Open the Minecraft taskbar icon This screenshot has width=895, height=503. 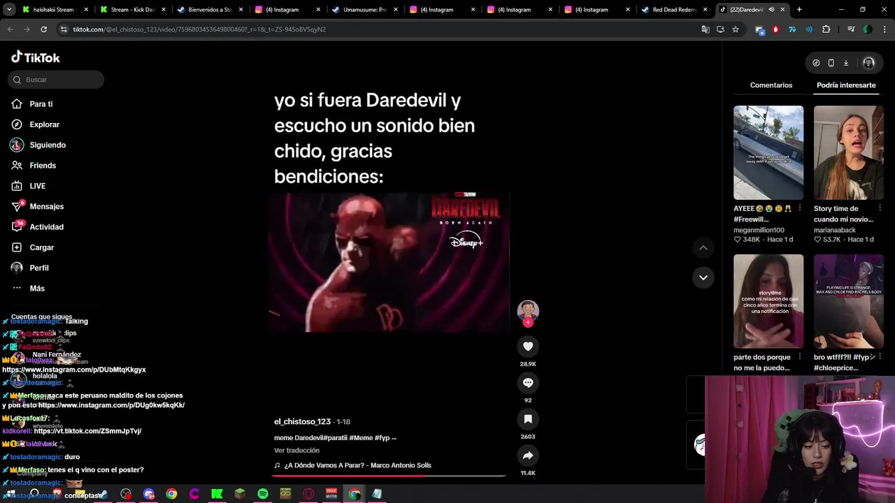click(x=240, y=494)
